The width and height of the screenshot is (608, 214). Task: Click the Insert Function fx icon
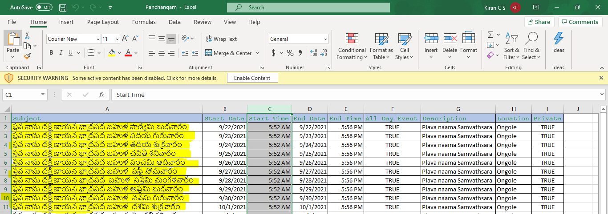pos(101,95)
